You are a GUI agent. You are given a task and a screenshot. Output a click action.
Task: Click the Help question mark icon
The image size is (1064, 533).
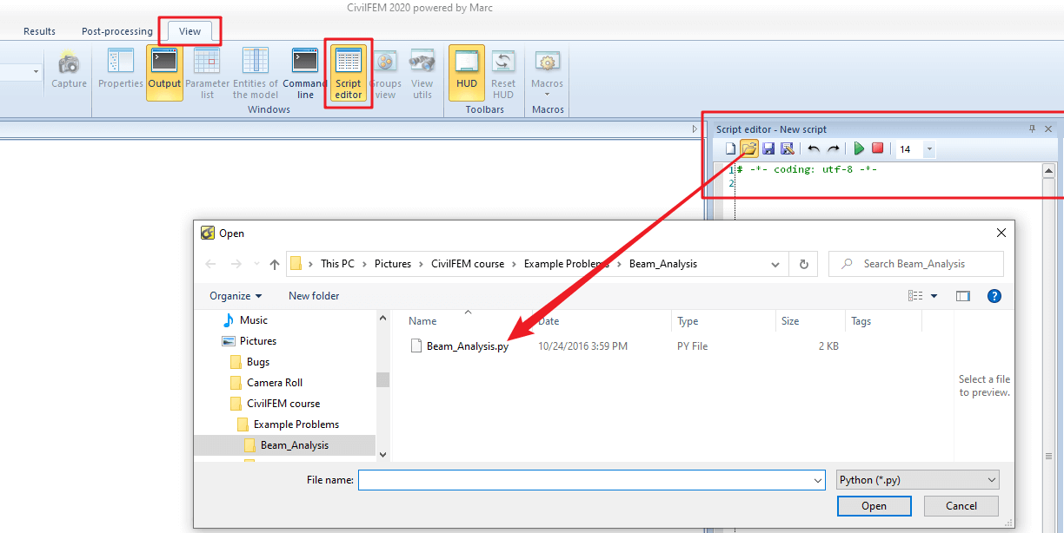point(994,296)
